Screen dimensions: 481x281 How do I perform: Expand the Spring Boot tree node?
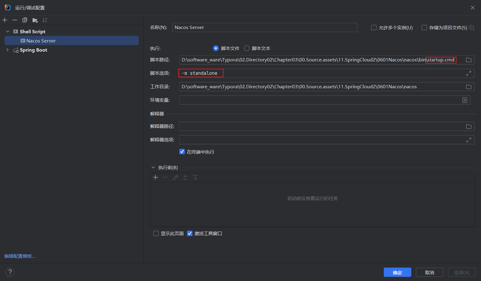8,50
